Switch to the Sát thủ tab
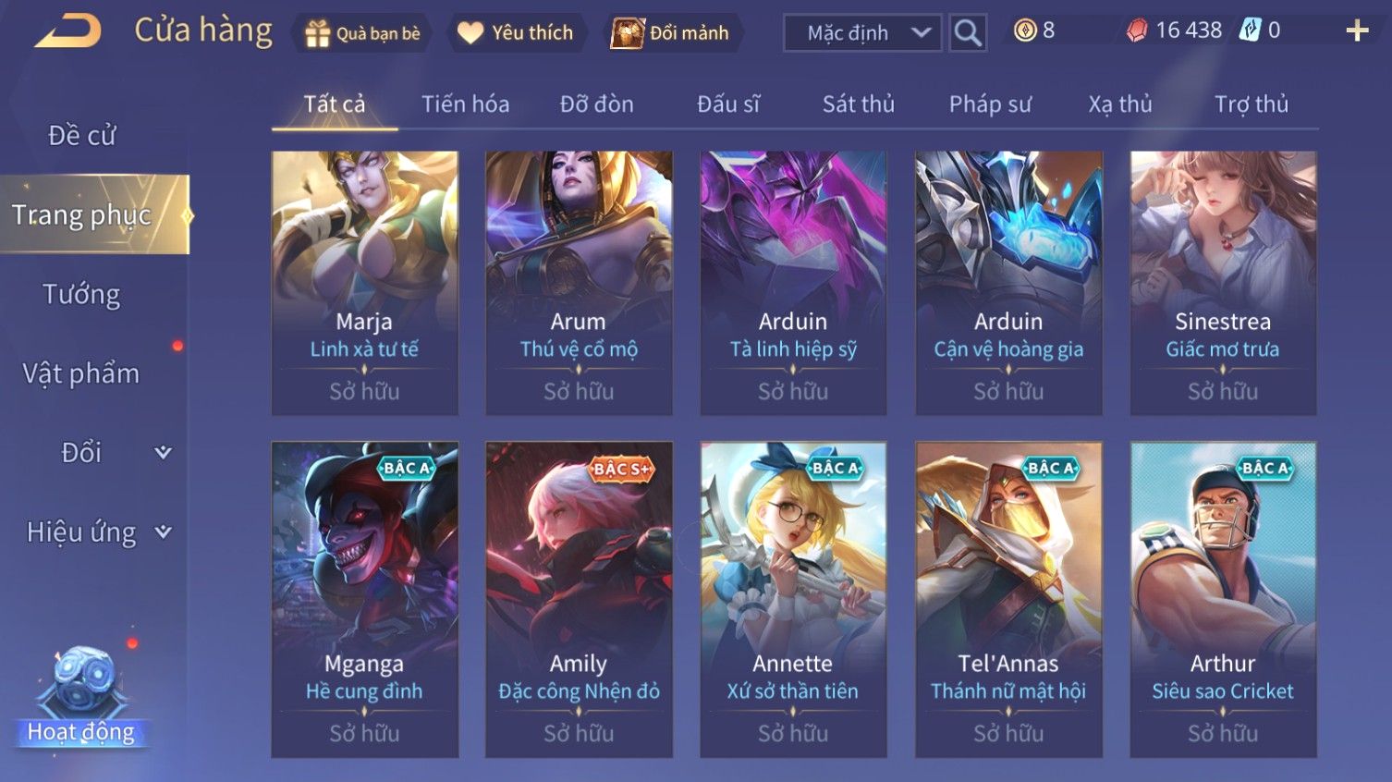 point(859,104)
